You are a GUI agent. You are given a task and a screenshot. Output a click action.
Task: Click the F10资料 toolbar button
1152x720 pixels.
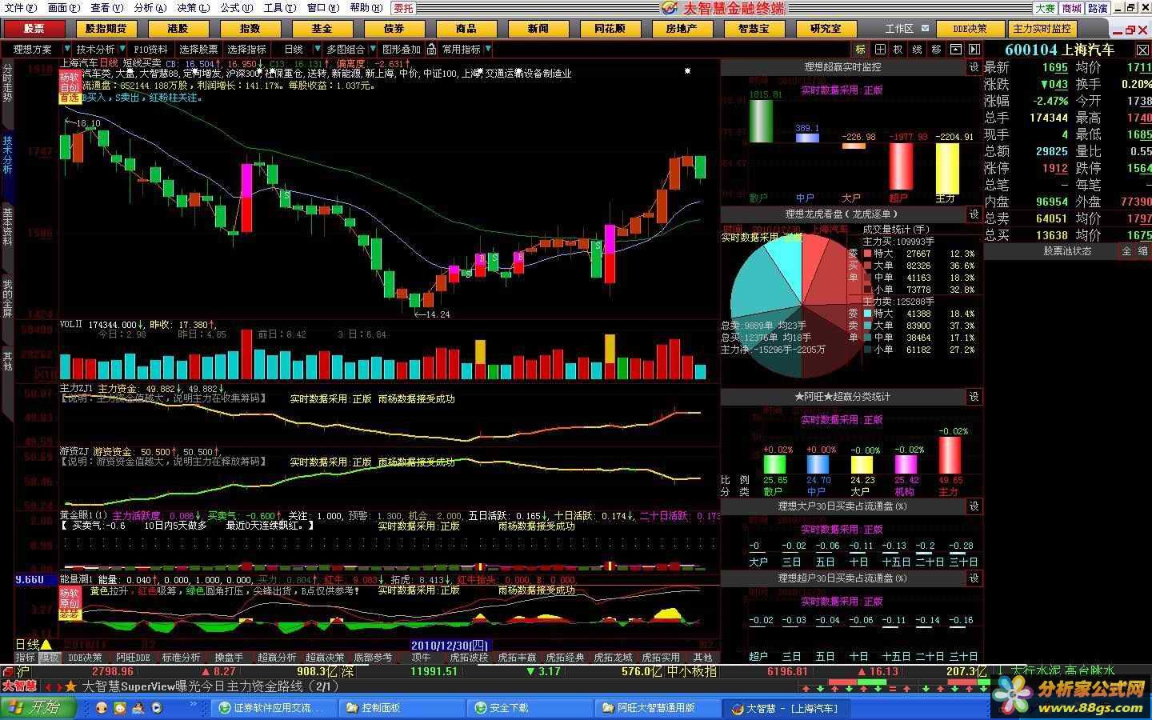[150, 49]
